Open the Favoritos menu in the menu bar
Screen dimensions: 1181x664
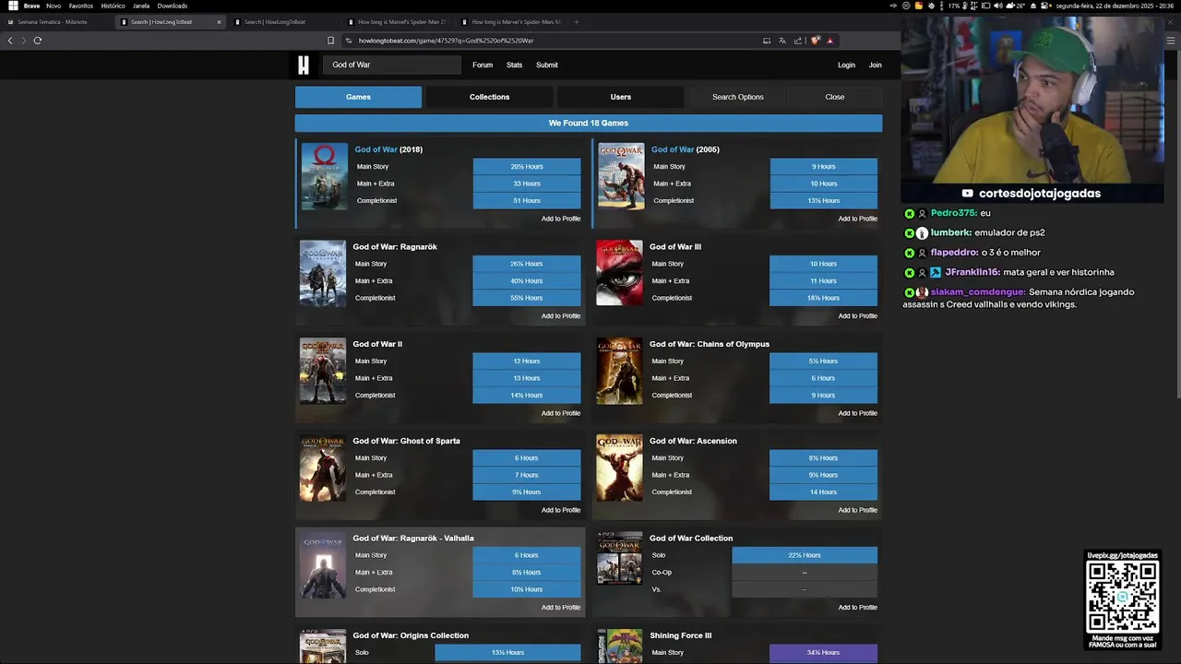pyautogui.click(x=81, y=6)
